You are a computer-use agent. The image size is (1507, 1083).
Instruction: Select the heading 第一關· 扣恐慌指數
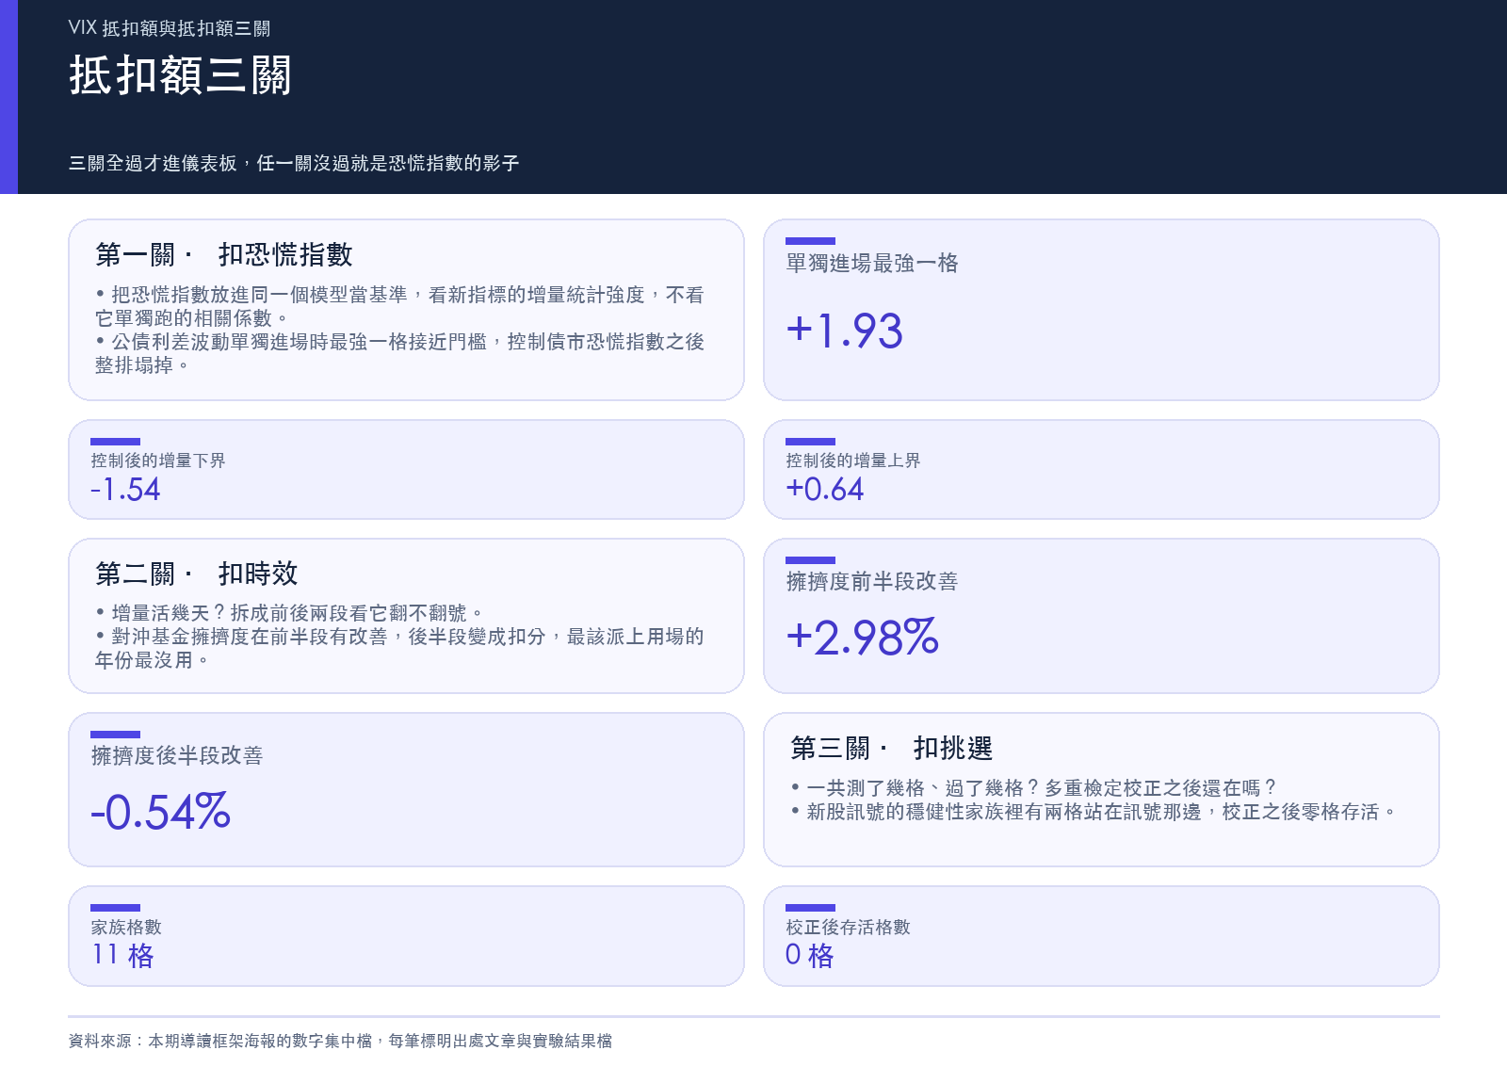[224, 254]
